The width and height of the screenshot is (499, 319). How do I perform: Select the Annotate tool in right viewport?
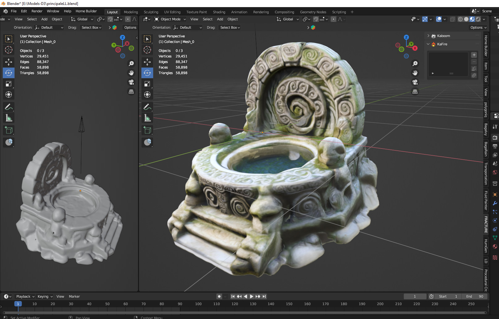pyautogui.click(x=147, y=107)
